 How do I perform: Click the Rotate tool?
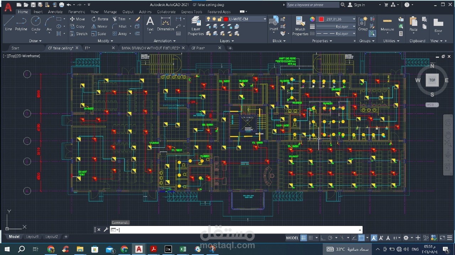[100, 19]
